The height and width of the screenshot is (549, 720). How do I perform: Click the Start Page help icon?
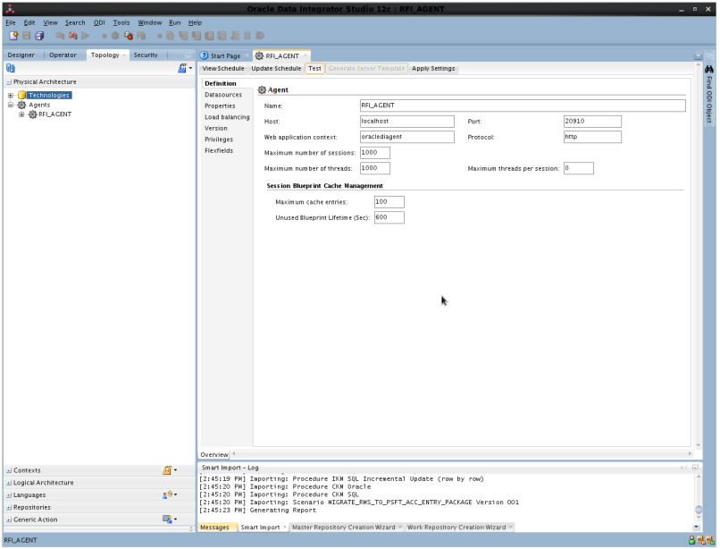pyautogui.click(x=204, y=55)
